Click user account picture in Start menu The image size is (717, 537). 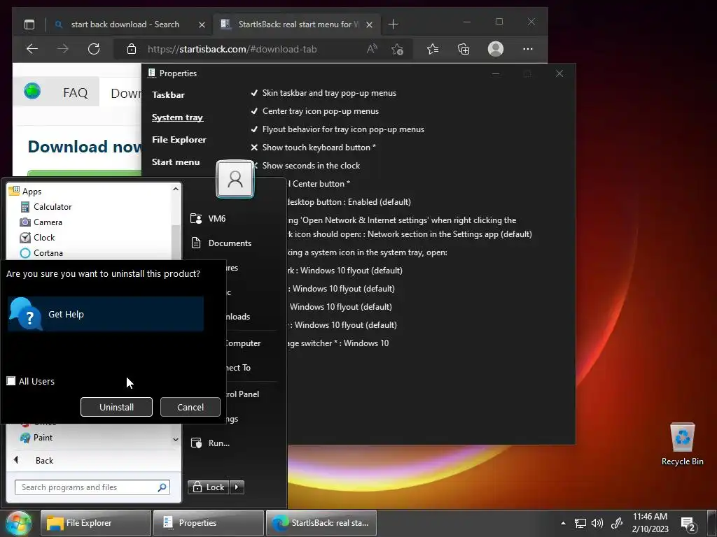point(235,178)
